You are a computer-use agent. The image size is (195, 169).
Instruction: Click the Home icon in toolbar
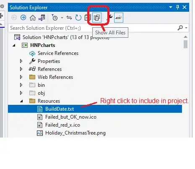click(x=33, y=18)
